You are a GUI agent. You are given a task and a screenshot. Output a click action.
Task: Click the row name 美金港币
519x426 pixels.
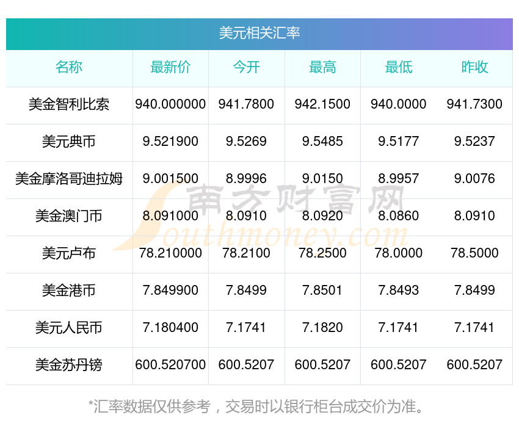point(69,291)
